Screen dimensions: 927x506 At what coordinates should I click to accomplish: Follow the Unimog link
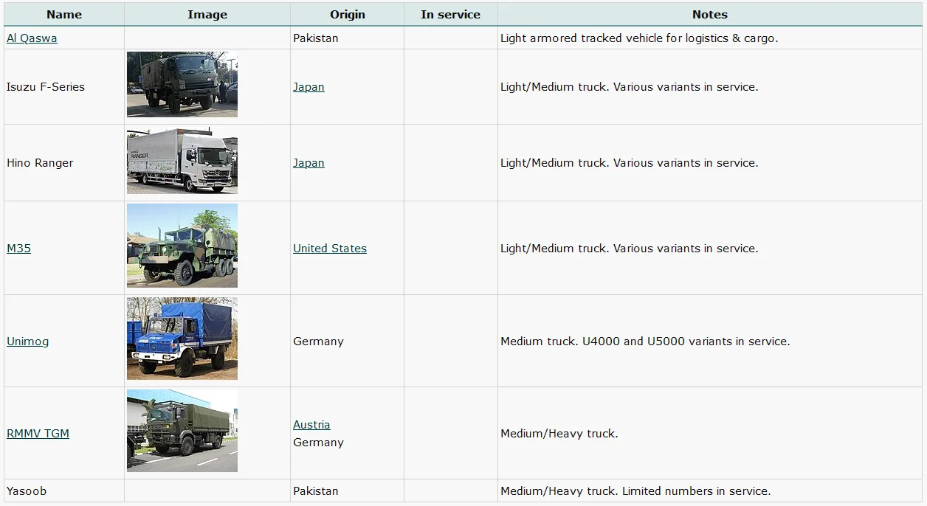tap(28, 342)
